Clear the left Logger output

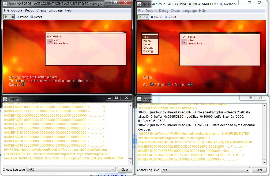pos(125,170)
